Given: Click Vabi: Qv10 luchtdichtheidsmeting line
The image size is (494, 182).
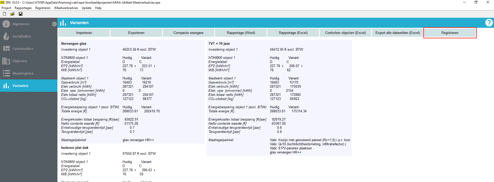Looking at the screenshot, I should pos(308,144).
